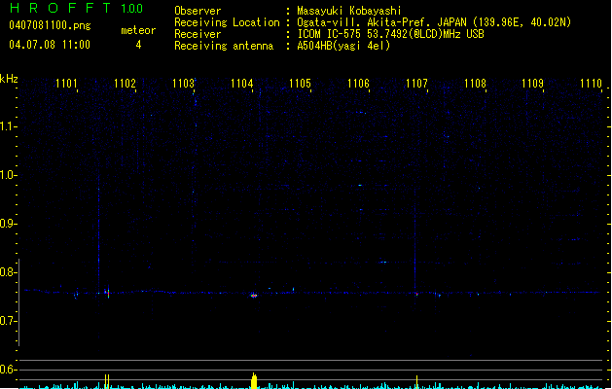Click time axis label 1106
The height and width of the screenshot is (389, 612).
click(358, 84)
